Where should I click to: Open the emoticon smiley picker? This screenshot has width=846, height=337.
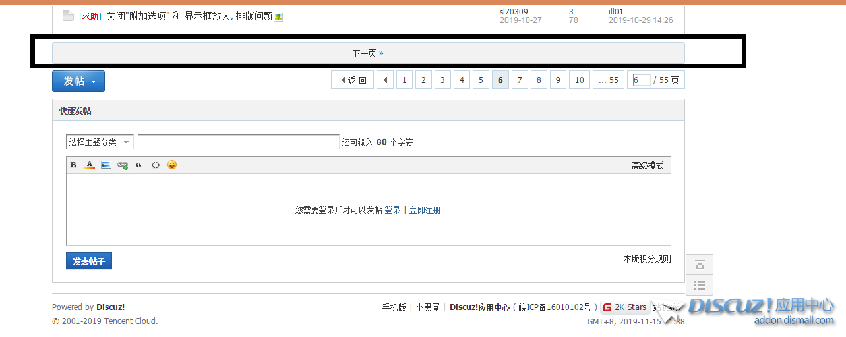coord(172,165)
